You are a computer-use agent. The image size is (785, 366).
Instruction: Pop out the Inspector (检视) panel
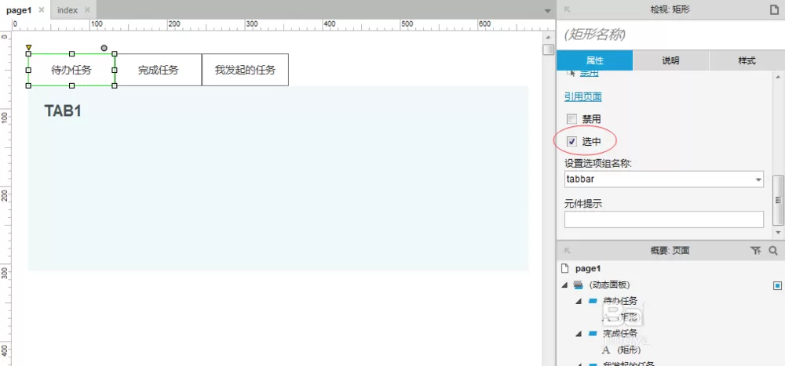tap(568, 9)
